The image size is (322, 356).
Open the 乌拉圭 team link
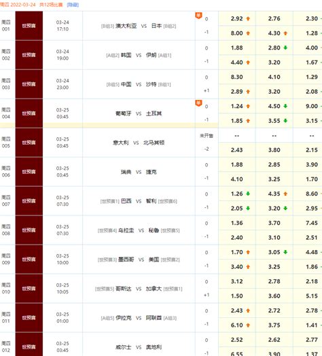pyautogui.click(x=126, y=230)
